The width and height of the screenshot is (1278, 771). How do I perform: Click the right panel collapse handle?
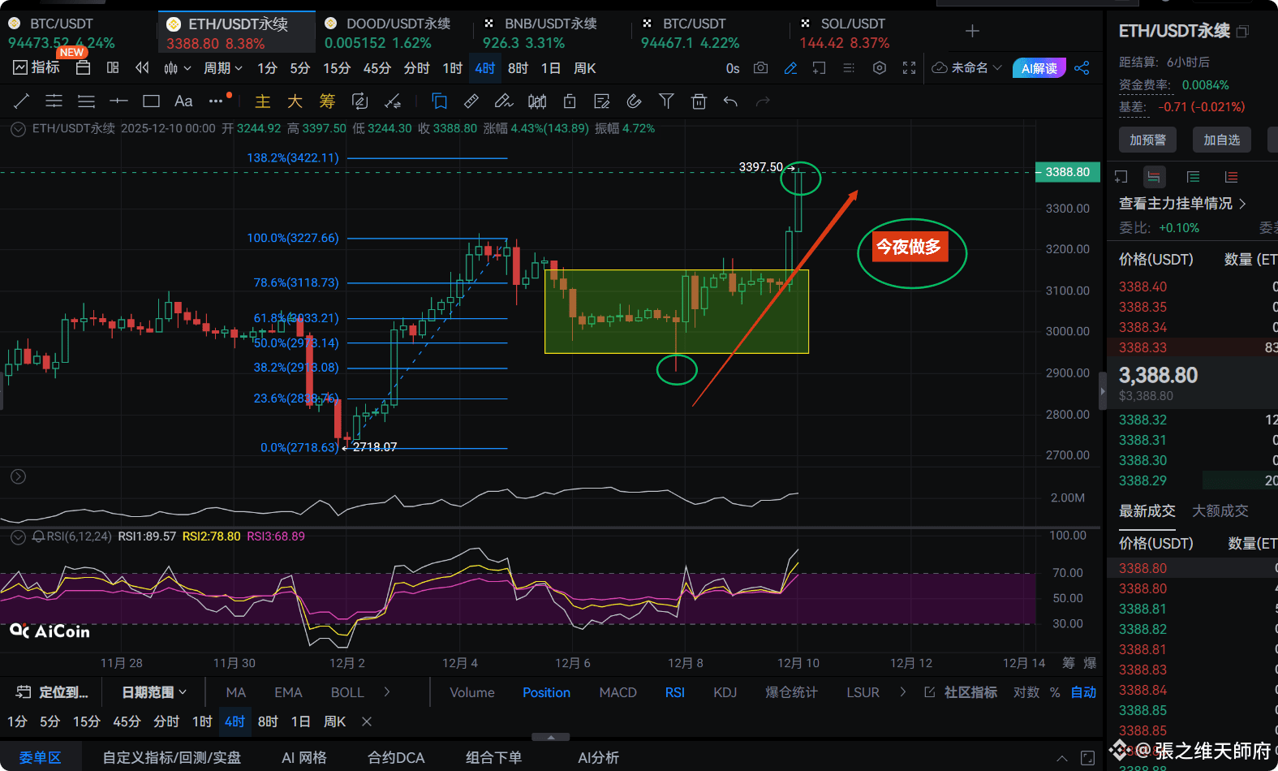(x=1102, y=391)
